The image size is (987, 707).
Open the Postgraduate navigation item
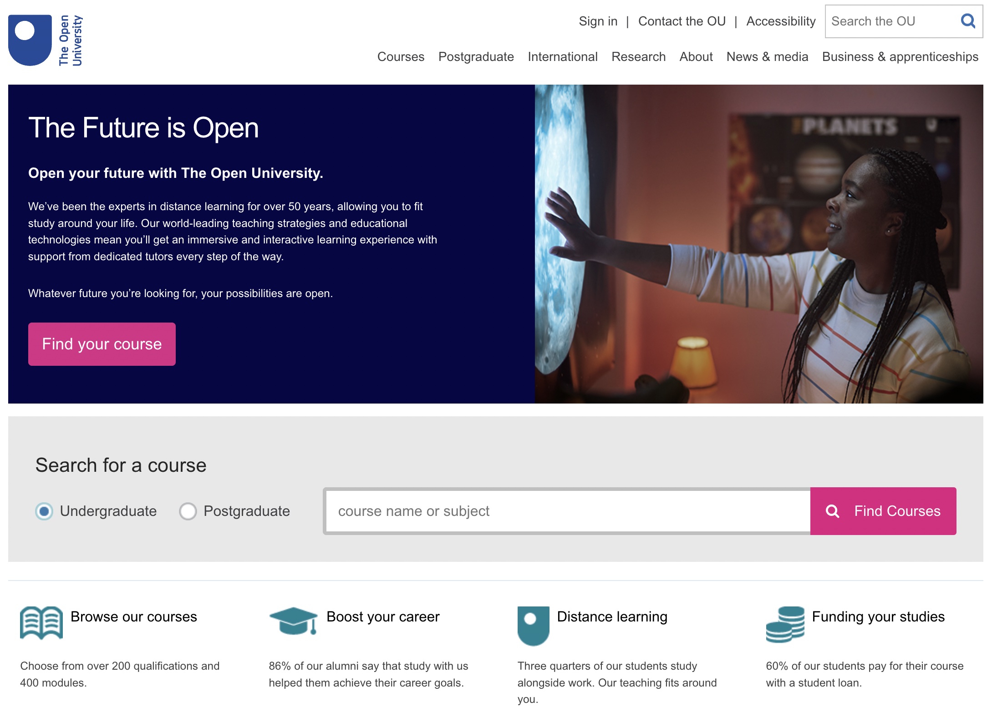click(476, 57)
